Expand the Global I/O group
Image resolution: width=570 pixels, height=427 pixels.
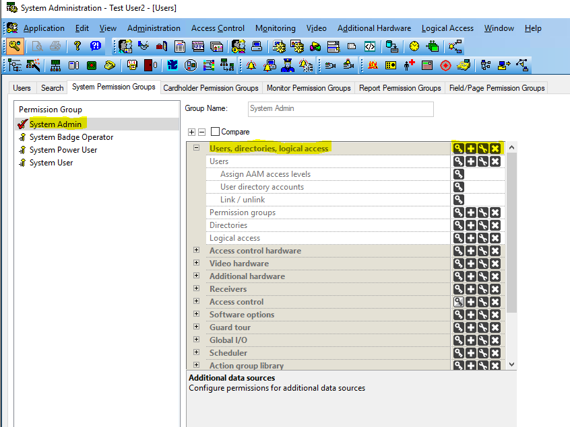[x=196, y=339]
